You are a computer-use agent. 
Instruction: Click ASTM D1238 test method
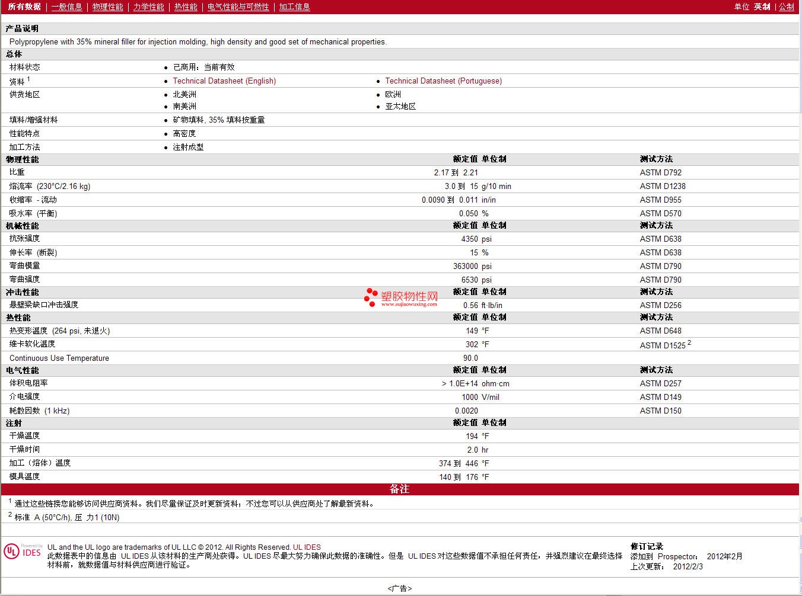663,186
